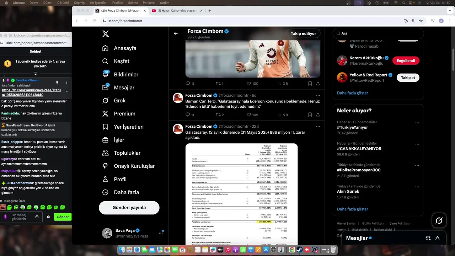This screenshot has height=256, width=455.
Task: Open Finder from the Dock
Action: pos(123,250)
